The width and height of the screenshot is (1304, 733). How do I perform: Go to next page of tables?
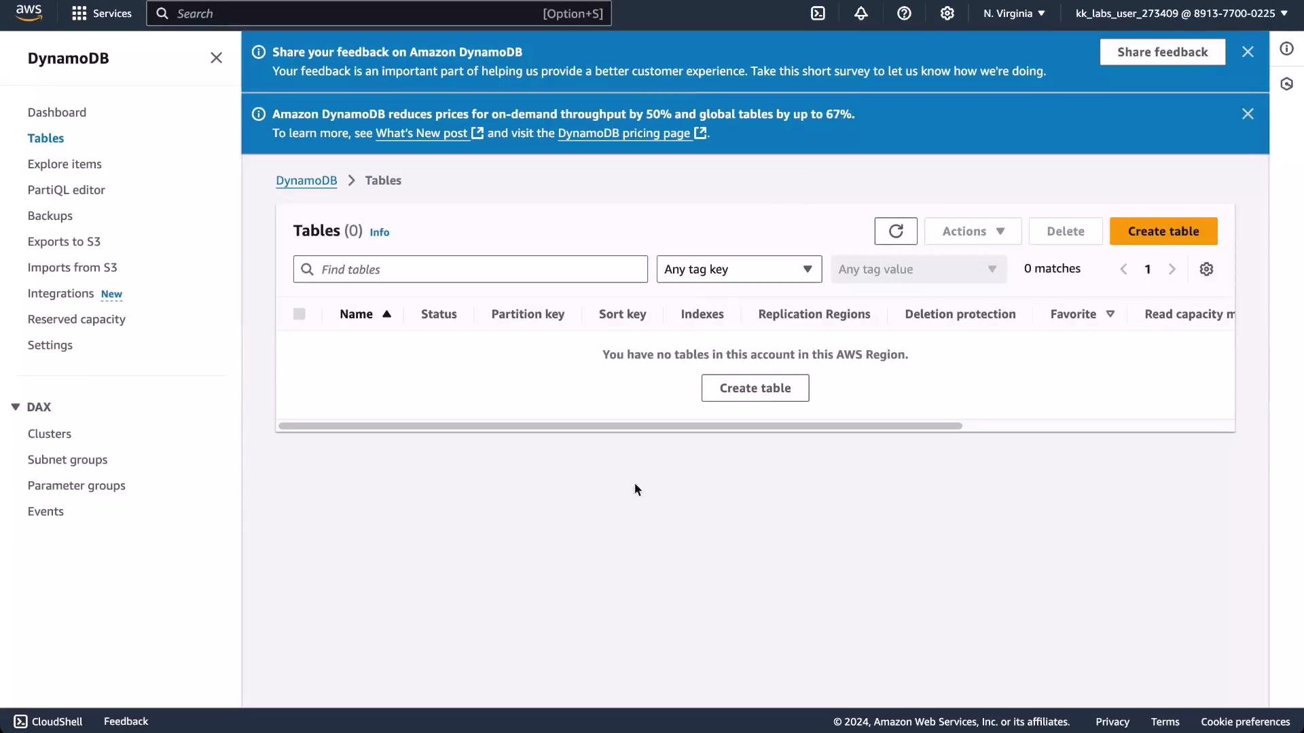tap(1172, 269)
